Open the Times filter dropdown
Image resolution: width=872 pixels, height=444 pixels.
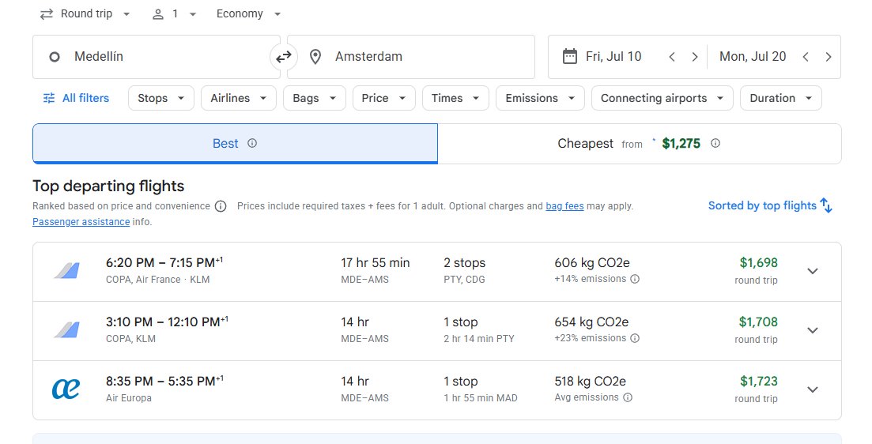click(455, 98)
